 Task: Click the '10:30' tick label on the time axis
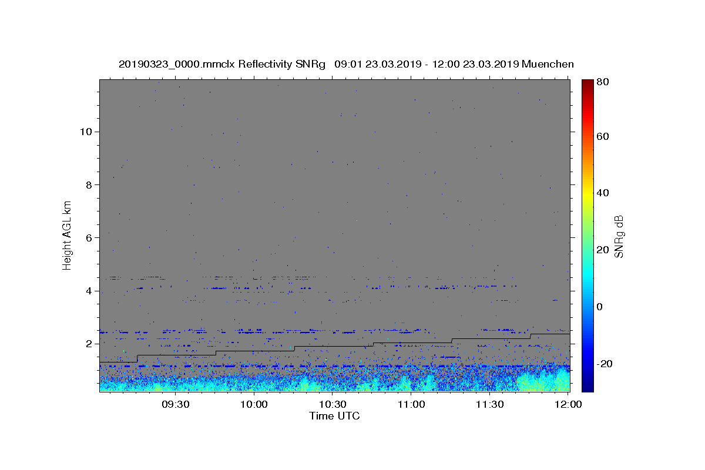(333, 404)
